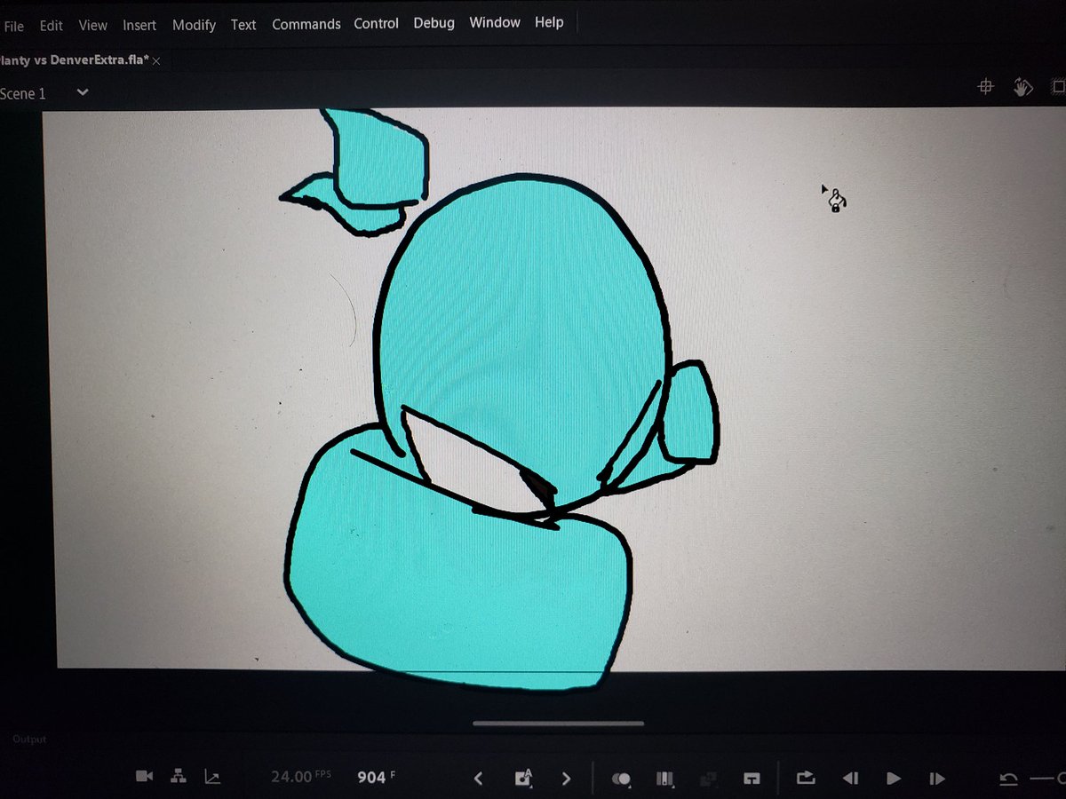Open the Output panel tab
This screenshot has width=1066, height=799.
(29, 739)
